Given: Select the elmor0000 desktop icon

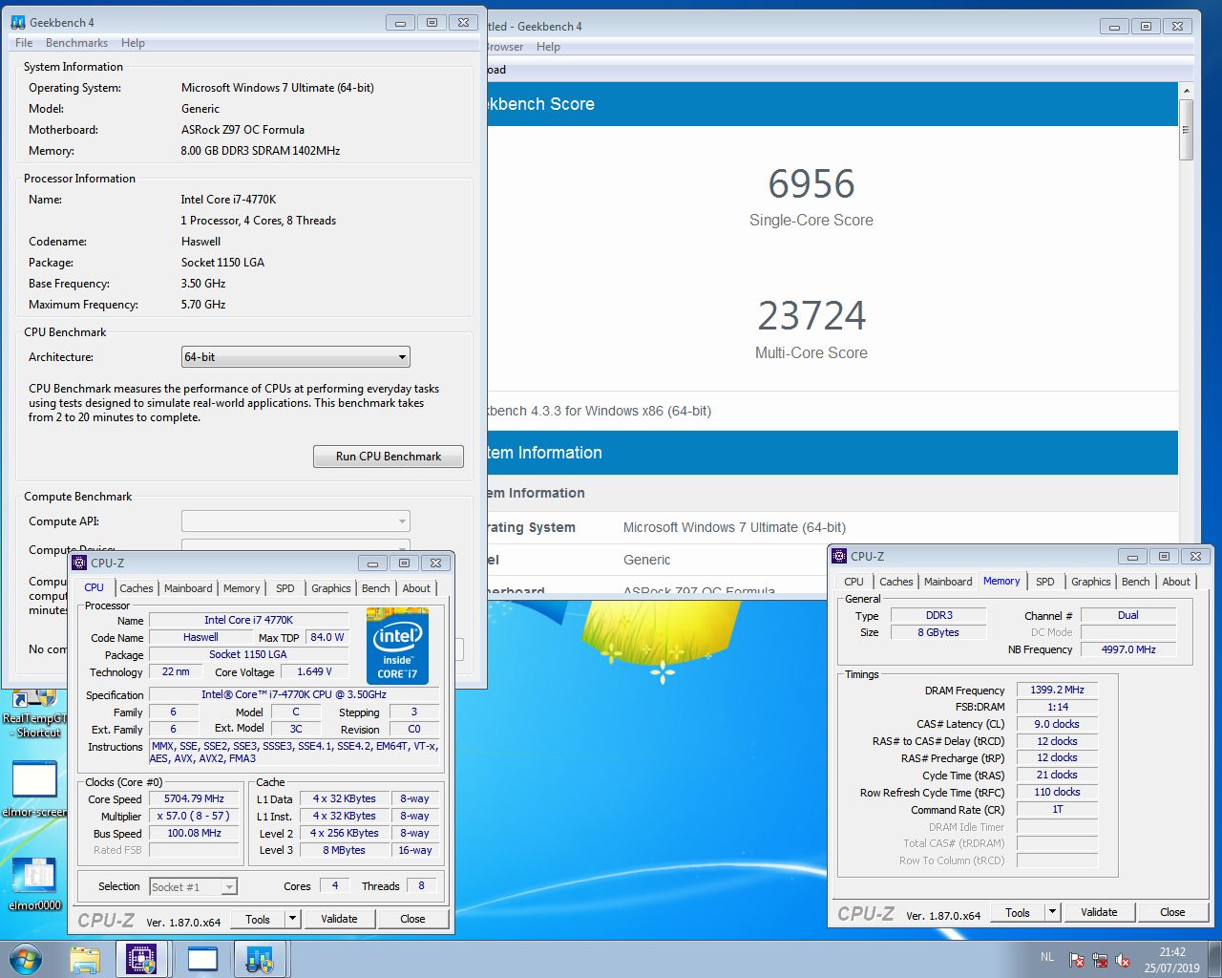Looking at the screenshot, I should pos(34,883).
